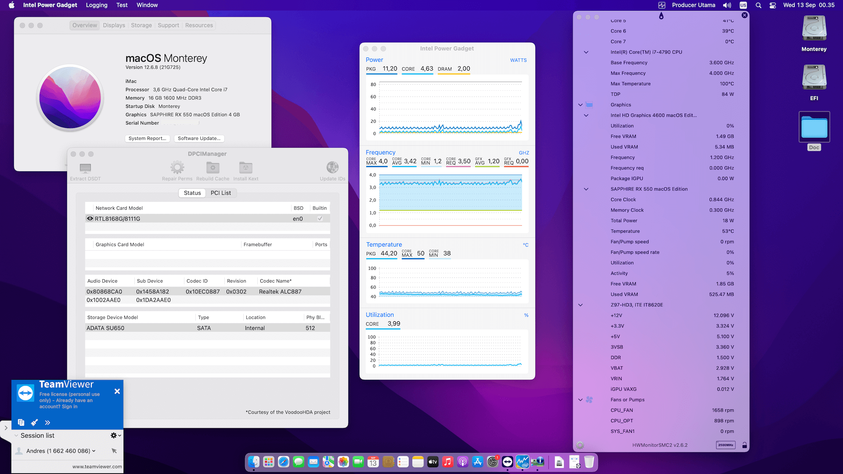Click the remote cursor arrow icon for Andres

[114, 451]
